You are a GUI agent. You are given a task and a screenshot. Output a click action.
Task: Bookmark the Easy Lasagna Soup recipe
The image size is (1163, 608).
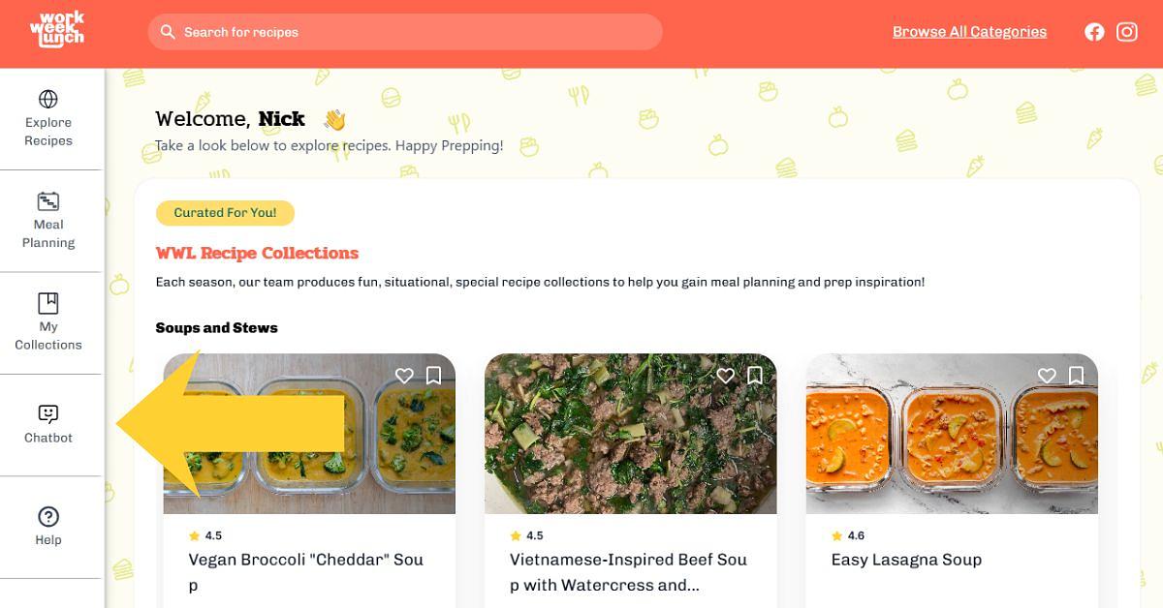(1076, 376)
